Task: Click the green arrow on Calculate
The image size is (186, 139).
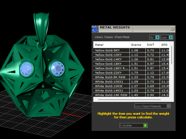Action: click(x=145, y=125)
